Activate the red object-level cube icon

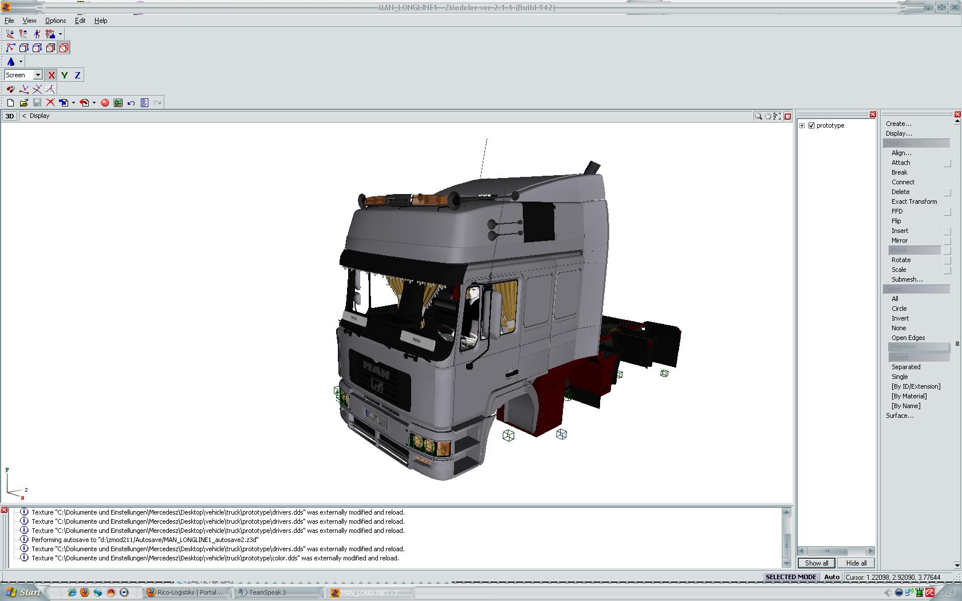click(x=64, y=48)
